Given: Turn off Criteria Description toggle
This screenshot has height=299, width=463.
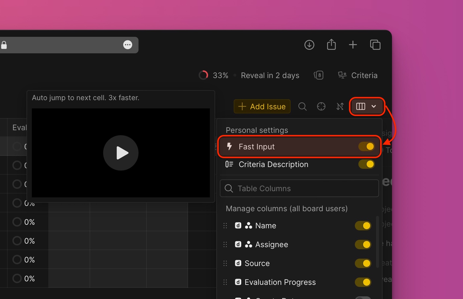Looking at the screenshot, I should point(366,164).
